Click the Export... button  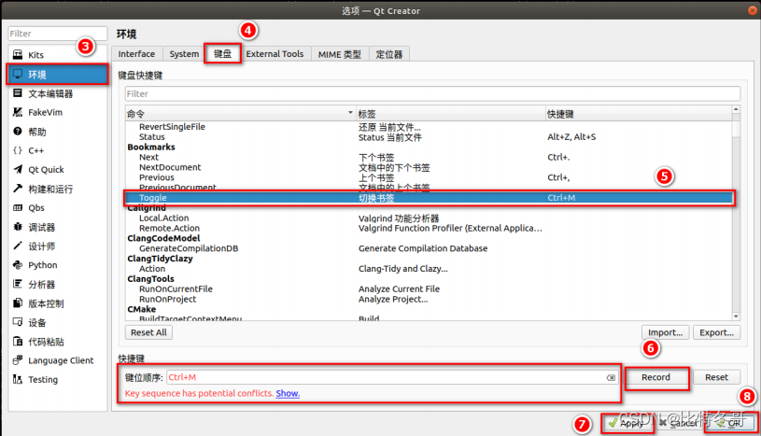[x=716, y=332]
